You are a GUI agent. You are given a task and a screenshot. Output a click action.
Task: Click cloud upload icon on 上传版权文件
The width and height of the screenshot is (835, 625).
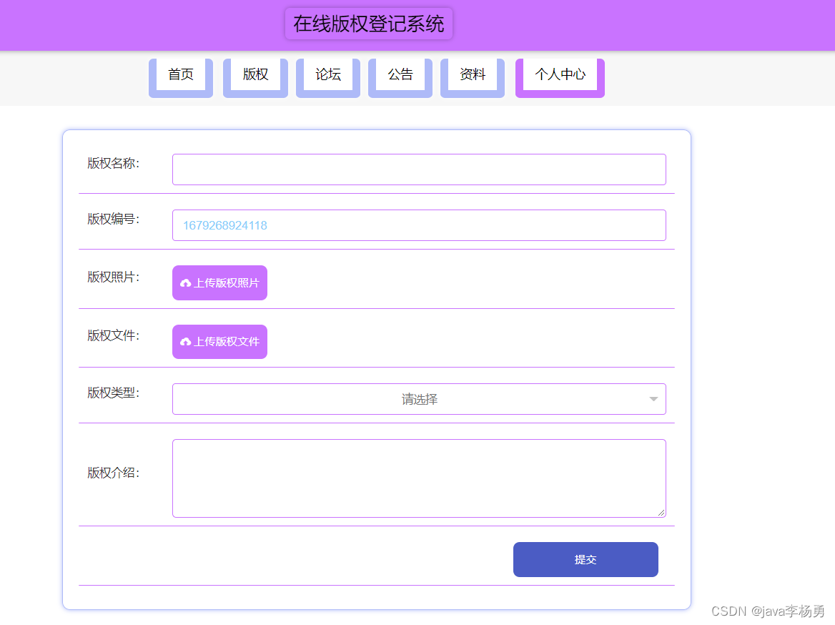(x=185, y=342)
